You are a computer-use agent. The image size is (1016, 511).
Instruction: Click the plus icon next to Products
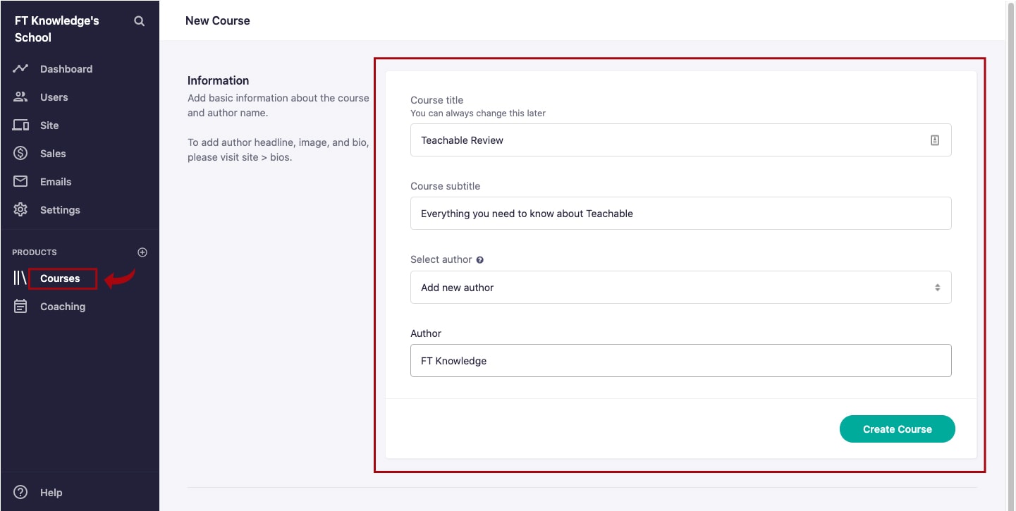pyautogui.click(x=142, y=252)
